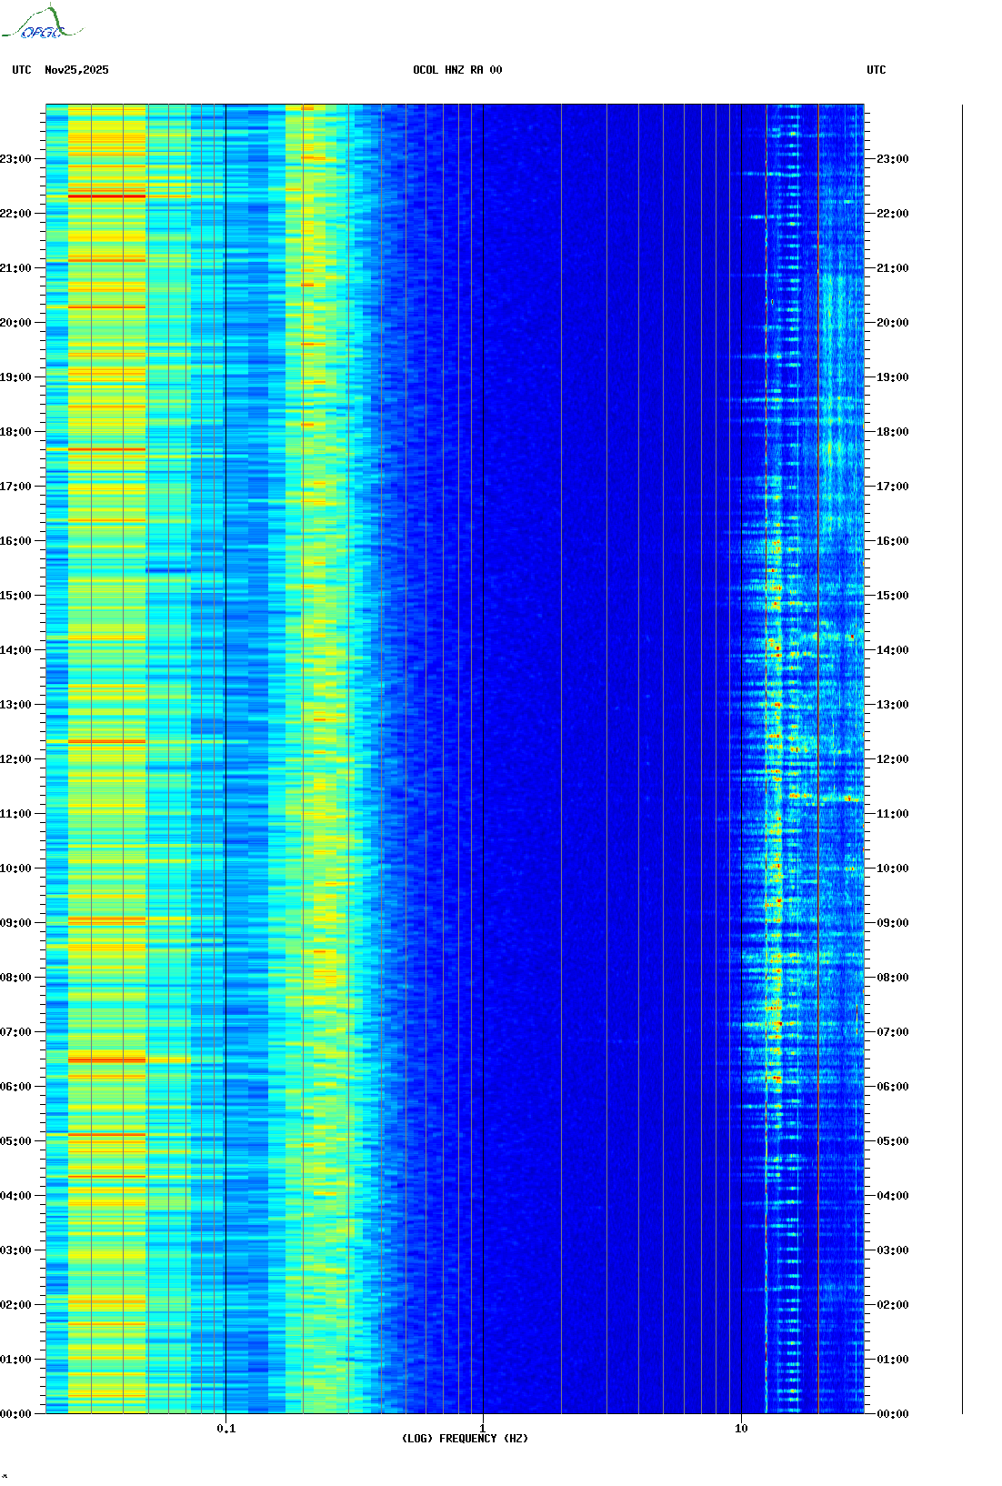This screenshot has height=1486, width=1002.
Task: Click the 10 Hz frequency axis label
Action: coord(741,1428)
